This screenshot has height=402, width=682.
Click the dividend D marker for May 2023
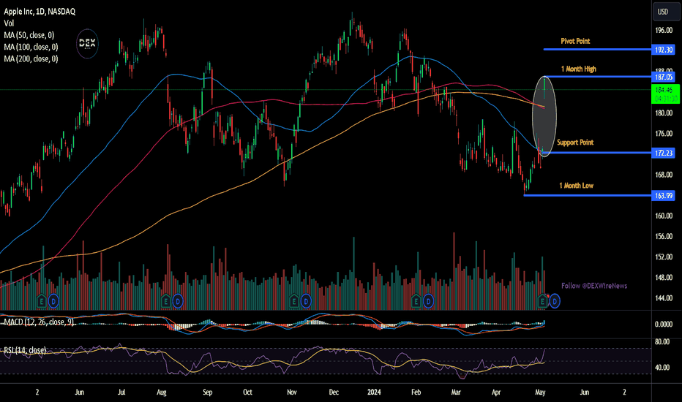[x=53, y=300]
